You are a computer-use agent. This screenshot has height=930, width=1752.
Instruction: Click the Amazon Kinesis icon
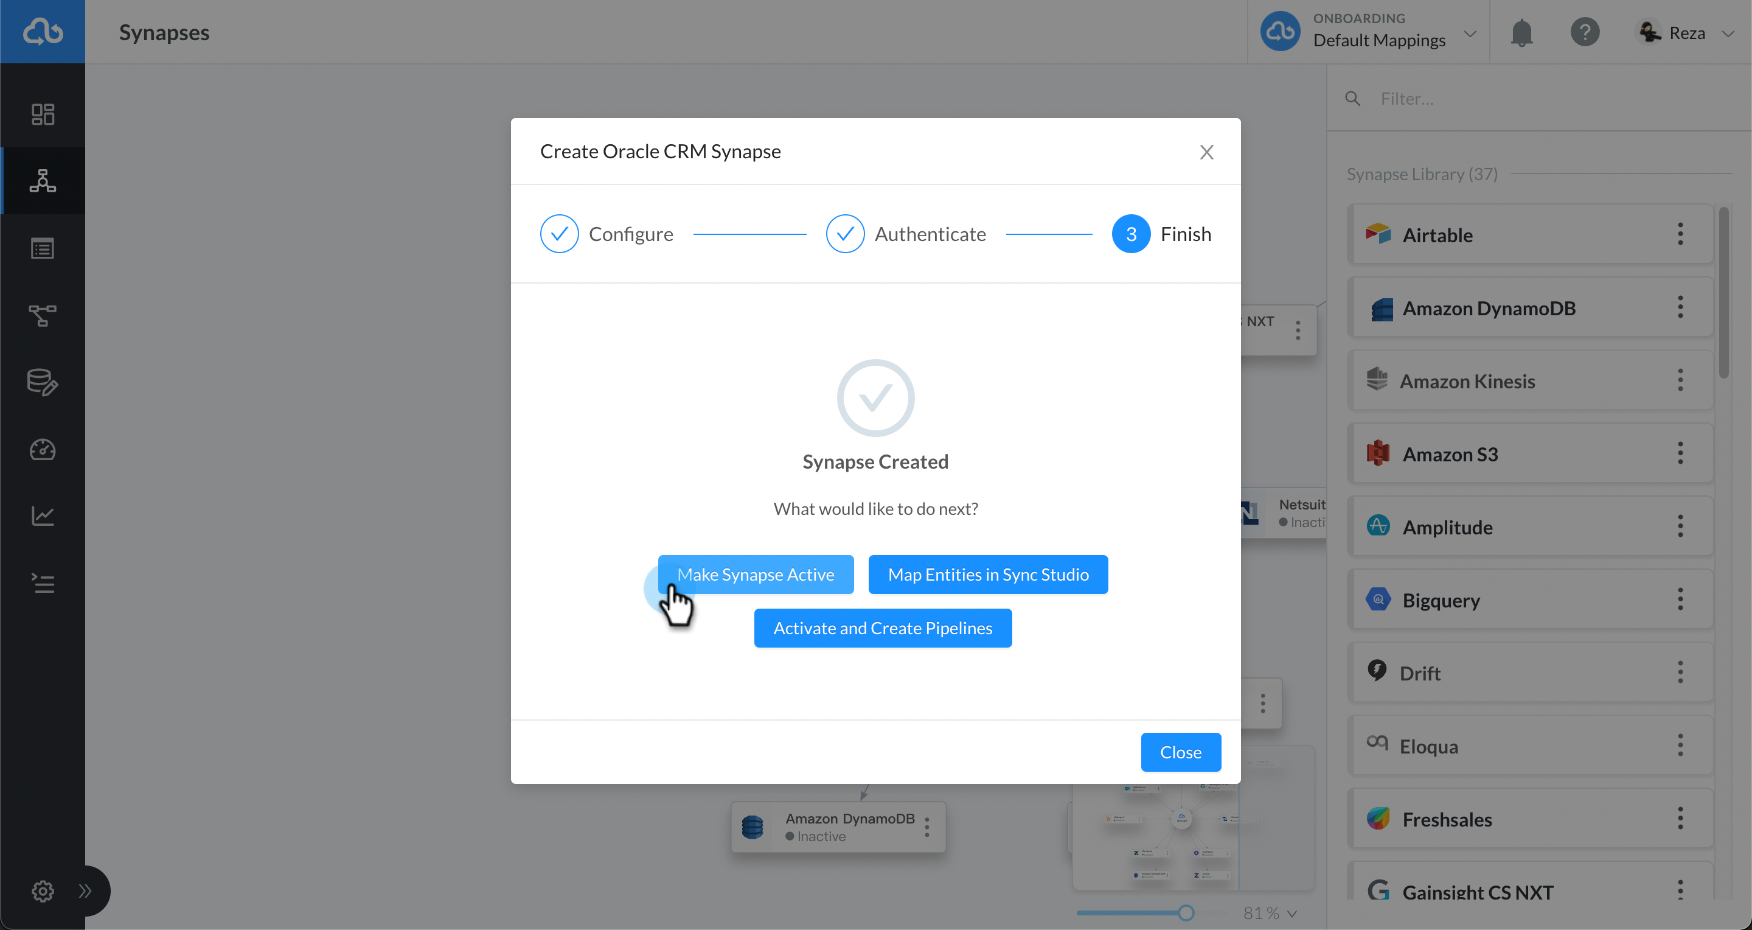click(1377, 380)
